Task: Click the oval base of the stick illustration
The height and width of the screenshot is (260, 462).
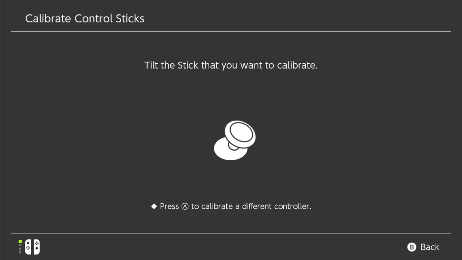Action: pos(226,151)
